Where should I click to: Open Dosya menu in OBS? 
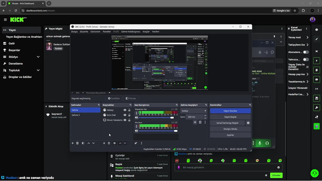74,32
